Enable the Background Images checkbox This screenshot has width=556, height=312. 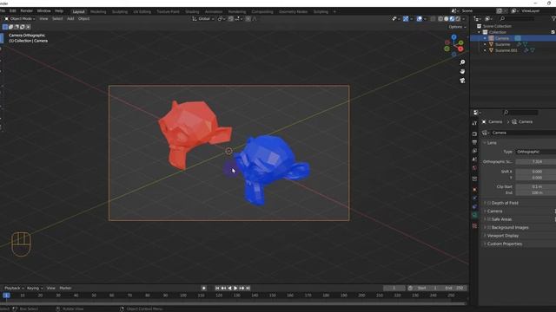[x=489, y=227]
